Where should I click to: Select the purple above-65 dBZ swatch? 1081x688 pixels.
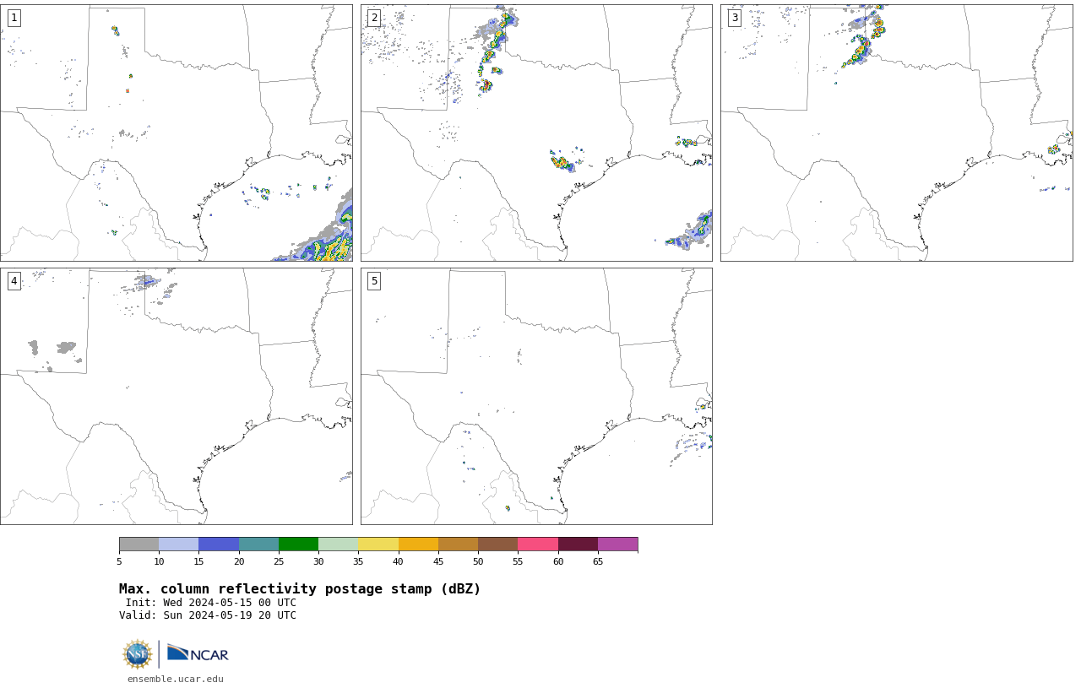617,544
